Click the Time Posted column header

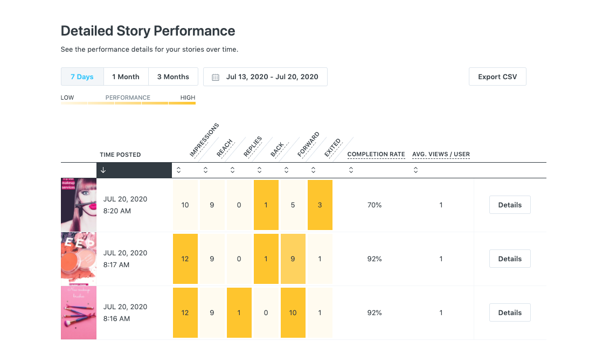[120, 155]
